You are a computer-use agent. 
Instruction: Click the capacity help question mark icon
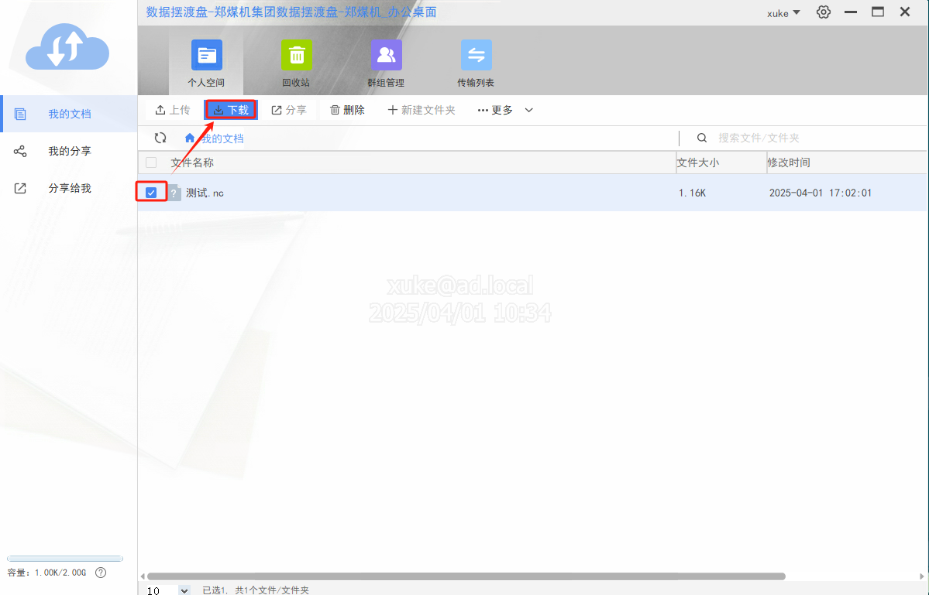101,573
